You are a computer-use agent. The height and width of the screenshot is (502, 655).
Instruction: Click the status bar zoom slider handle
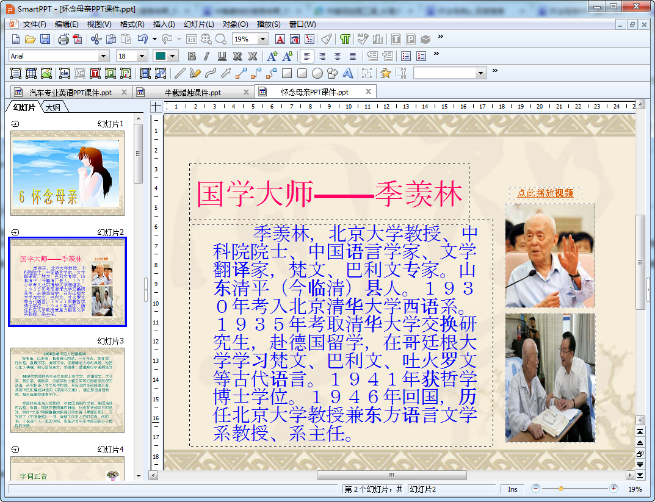(x=561, y=488)
